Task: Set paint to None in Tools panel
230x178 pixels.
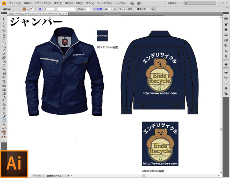Action: coord(5,137)
